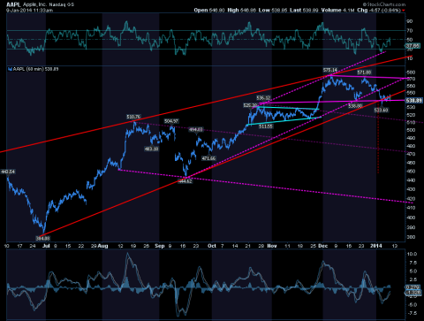Screen dimensions: 424x321
Task: Click the 2014 label on the date axis
Action: pos(376,246)
